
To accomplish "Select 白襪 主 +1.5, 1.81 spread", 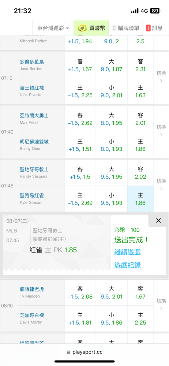I will point(80,319).
